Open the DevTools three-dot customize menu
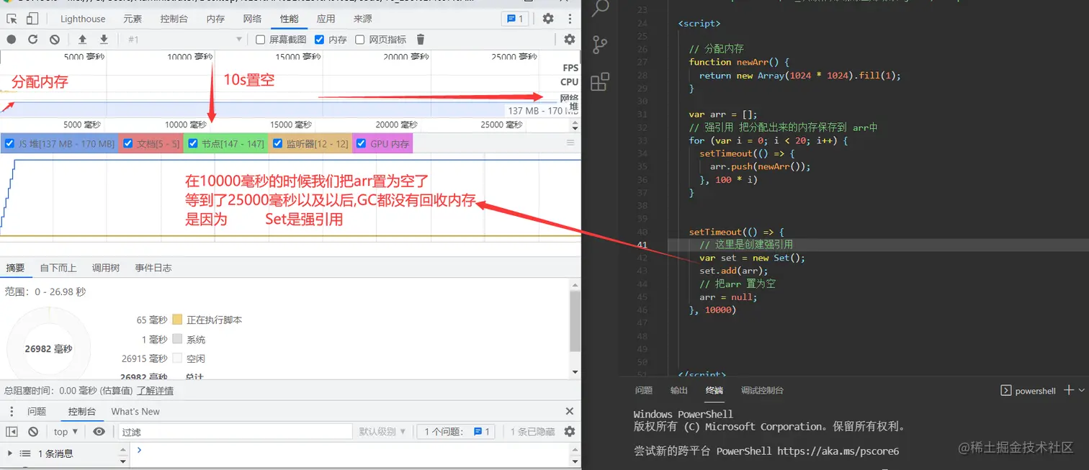 [x=570, y=19]
